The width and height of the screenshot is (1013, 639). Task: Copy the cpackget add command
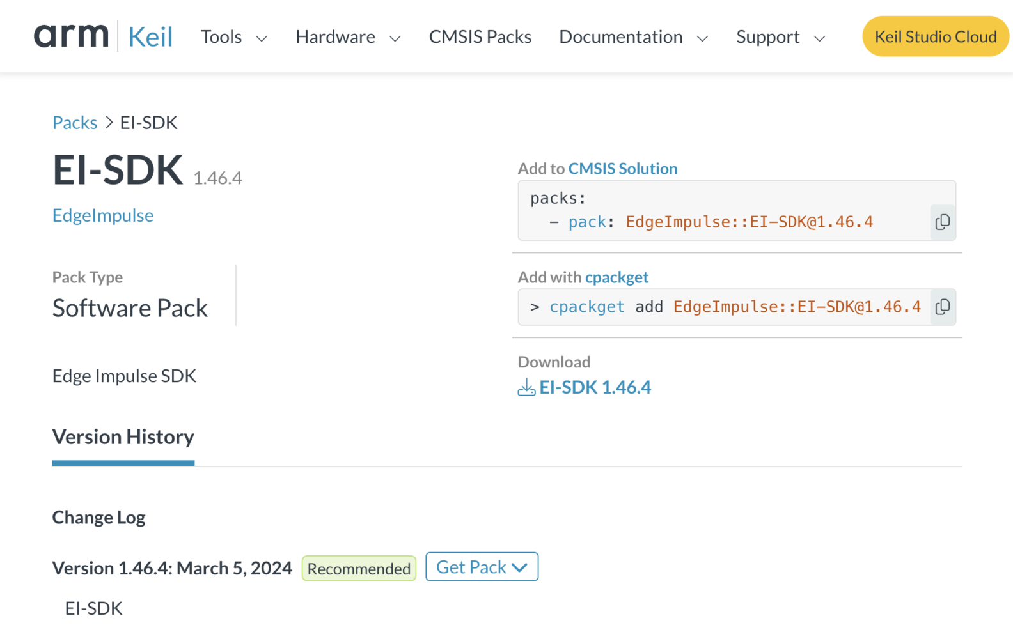942,307
